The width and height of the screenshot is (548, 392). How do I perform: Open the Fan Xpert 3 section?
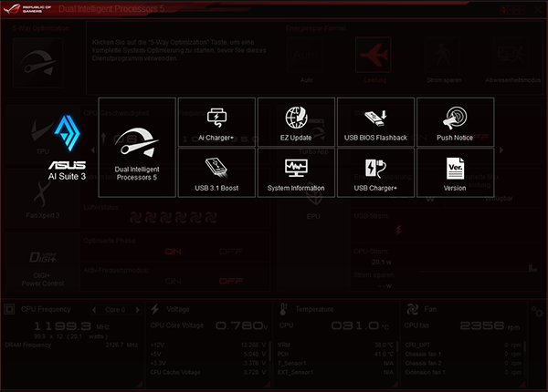click(43, 198)
